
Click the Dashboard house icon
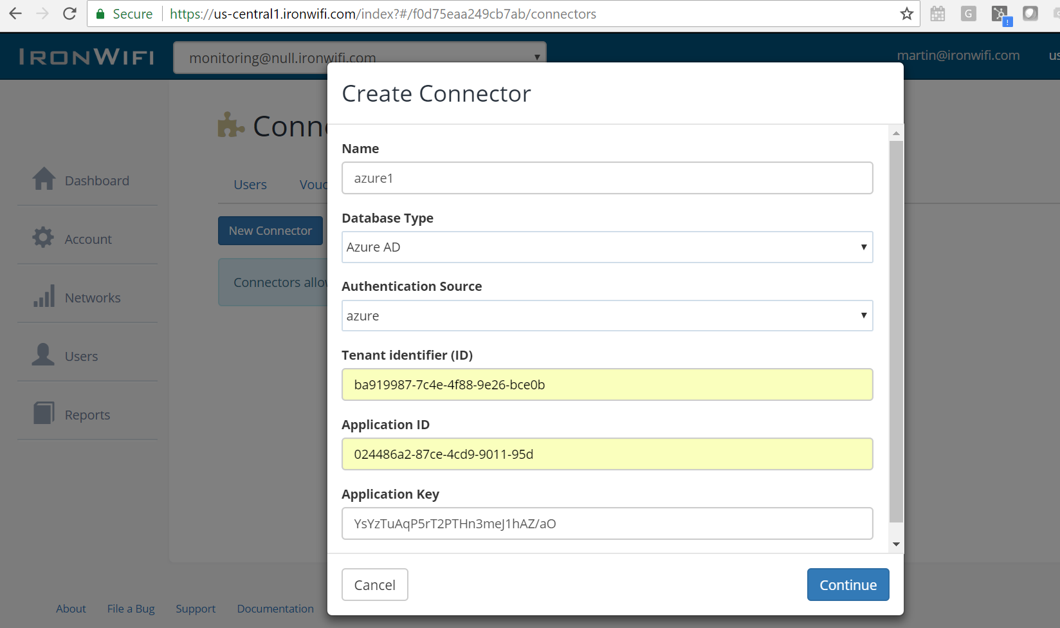click(x=44, y=179)
